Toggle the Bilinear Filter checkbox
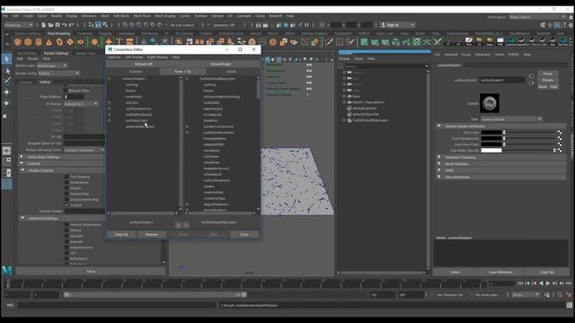This screenshot has height=323, width=575. [66, 91]
